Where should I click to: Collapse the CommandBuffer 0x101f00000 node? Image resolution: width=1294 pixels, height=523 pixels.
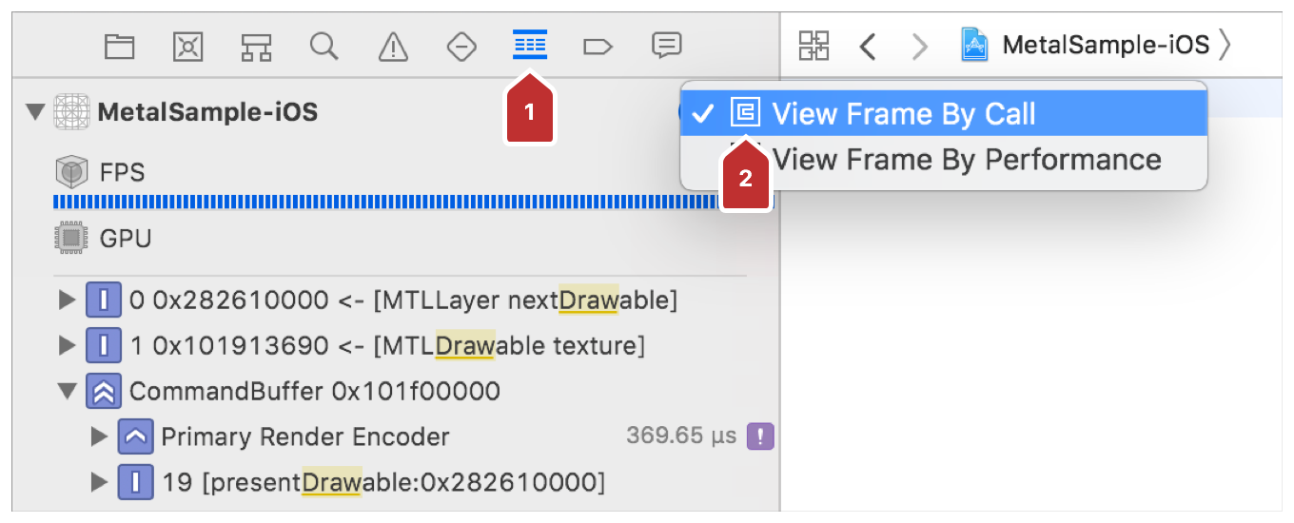pyautogui.click(x=67, y=391)
